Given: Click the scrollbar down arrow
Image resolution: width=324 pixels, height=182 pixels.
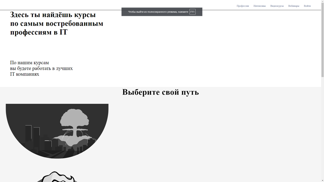Looking at the screenshot, I should coord(323,181).
